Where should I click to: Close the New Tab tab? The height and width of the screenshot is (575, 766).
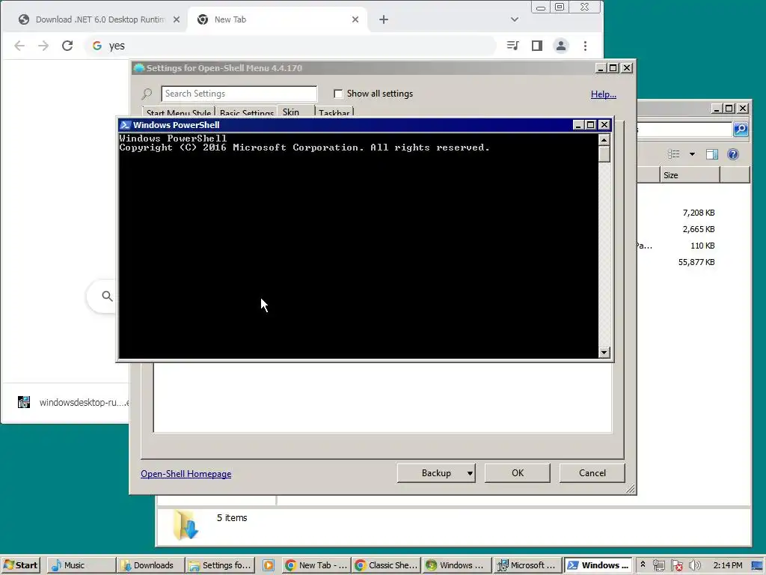coord(355,19)
